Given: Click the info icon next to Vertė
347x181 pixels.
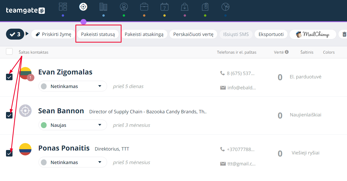Looking at the screenshot, I should coord(287,52).
